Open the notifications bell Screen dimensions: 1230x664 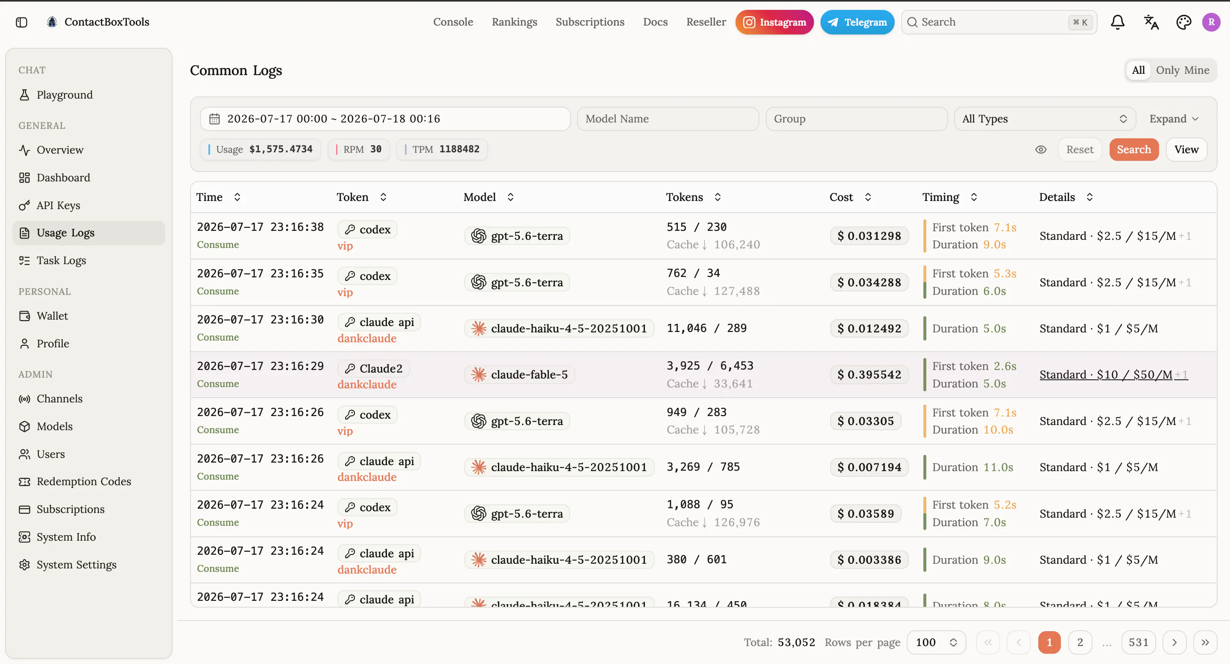[x=1117, y=22]
